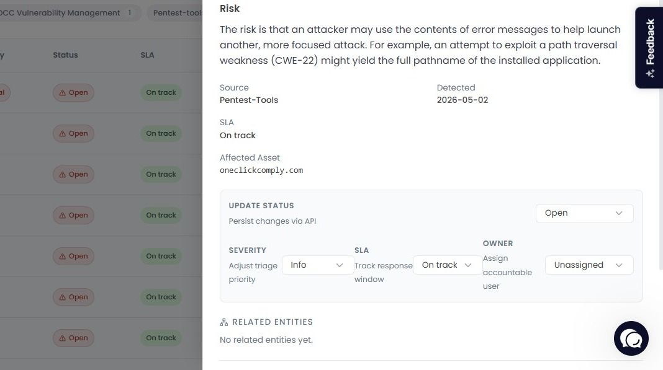Click the warning icon in first Open badge
Image resolution: width=663 pixels, height=370 pixels.
click(x=63, y=92)
